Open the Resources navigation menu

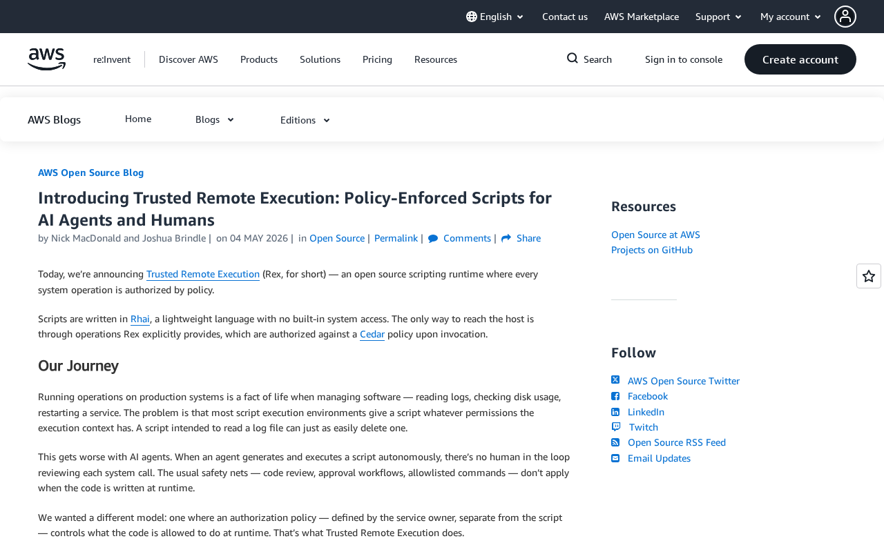click(x=436, y=59)
